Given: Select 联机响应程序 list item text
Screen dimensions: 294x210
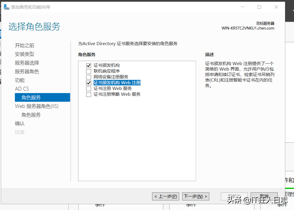Looking at the screenshot, I should click(x=107, y=71).
